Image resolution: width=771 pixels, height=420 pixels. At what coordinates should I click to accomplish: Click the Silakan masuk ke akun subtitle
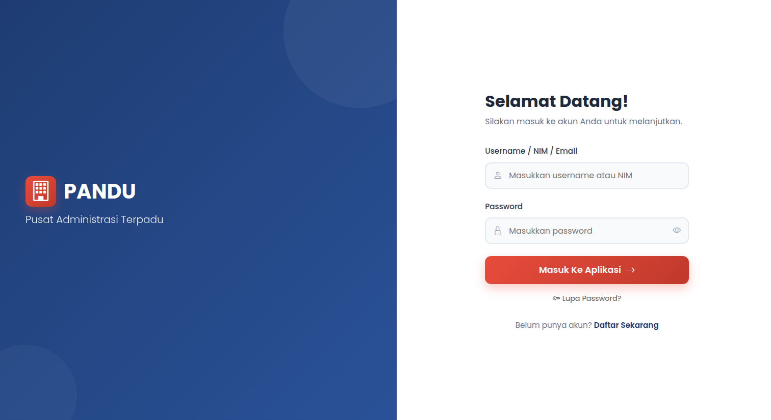pyautogui.click(x=583, y=122)
